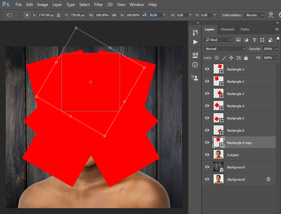Click the transform center reference point

click(x=91, y=82)
